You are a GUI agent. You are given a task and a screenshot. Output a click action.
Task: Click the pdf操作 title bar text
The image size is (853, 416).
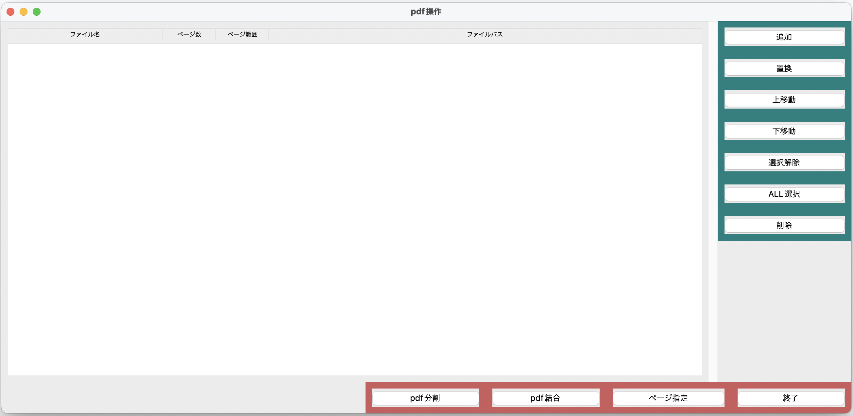tap(426, 11)
